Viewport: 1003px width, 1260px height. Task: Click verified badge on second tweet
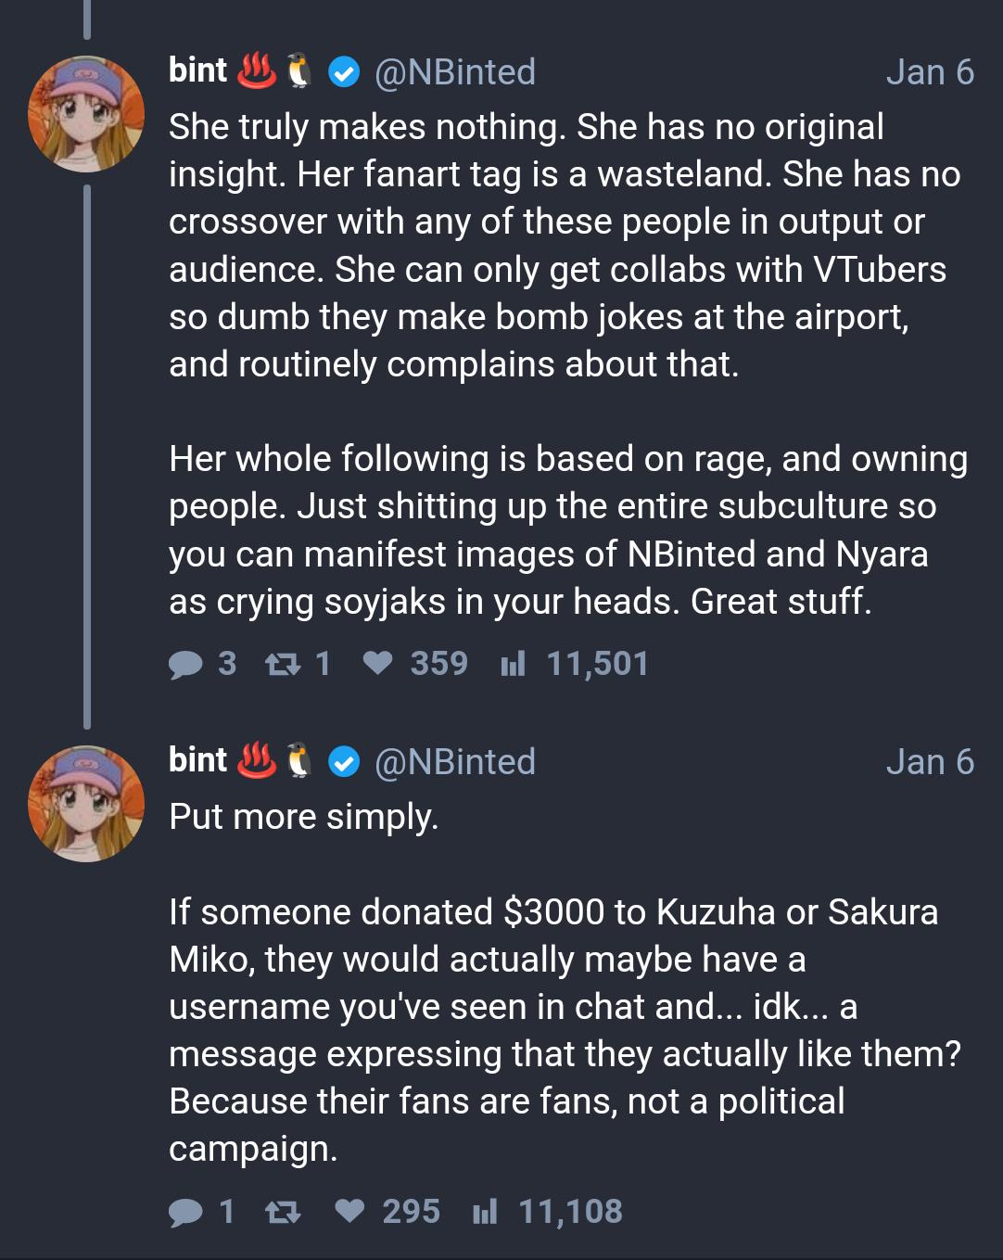point(344,762)
